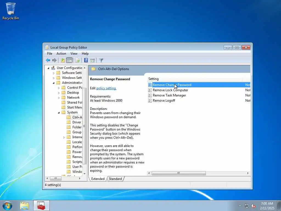Collapse the Administrative Templates node

coord(54,83)
